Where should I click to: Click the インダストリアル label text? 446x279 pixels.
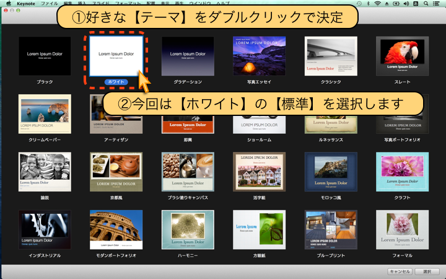coord(45,255)
